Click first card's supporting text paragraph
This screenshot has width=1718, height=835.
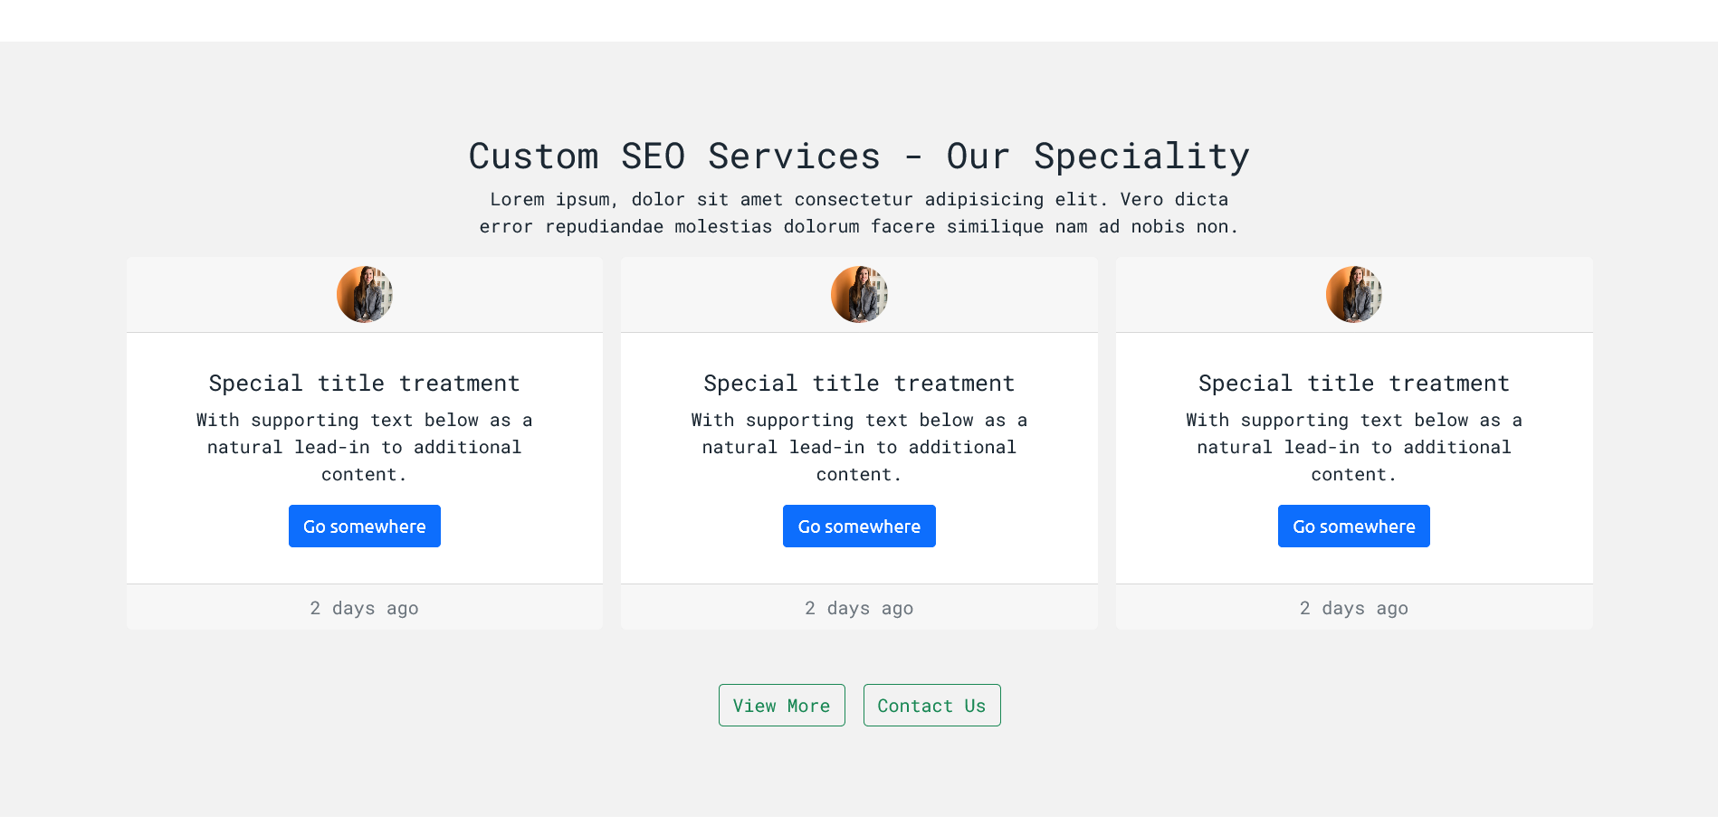click(x=365, y=447)
